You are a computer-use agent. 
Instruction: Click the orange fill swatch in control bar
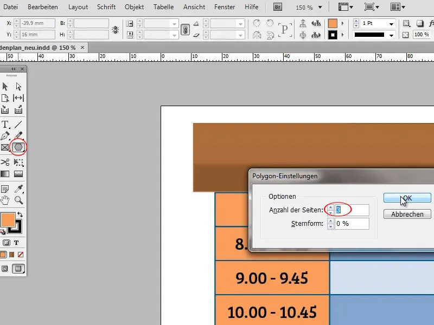point(333,23)
